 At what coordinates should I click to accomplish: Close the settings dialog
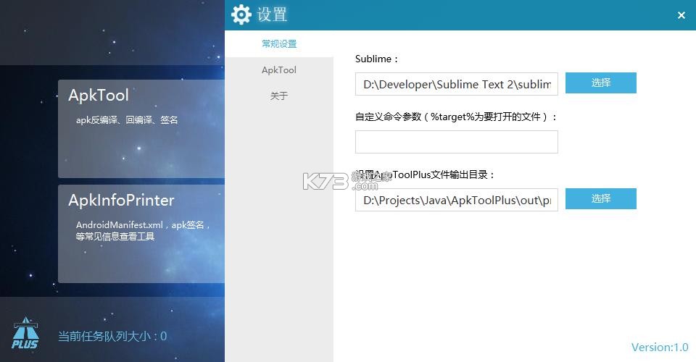(x=681, y=15)
